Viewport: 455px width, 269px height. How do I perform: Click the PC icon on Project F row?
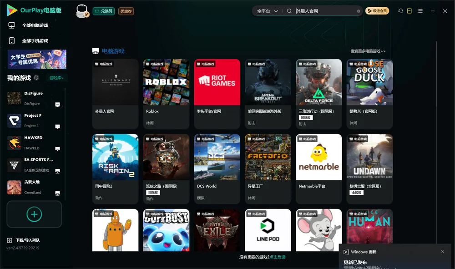click(57, 127)
